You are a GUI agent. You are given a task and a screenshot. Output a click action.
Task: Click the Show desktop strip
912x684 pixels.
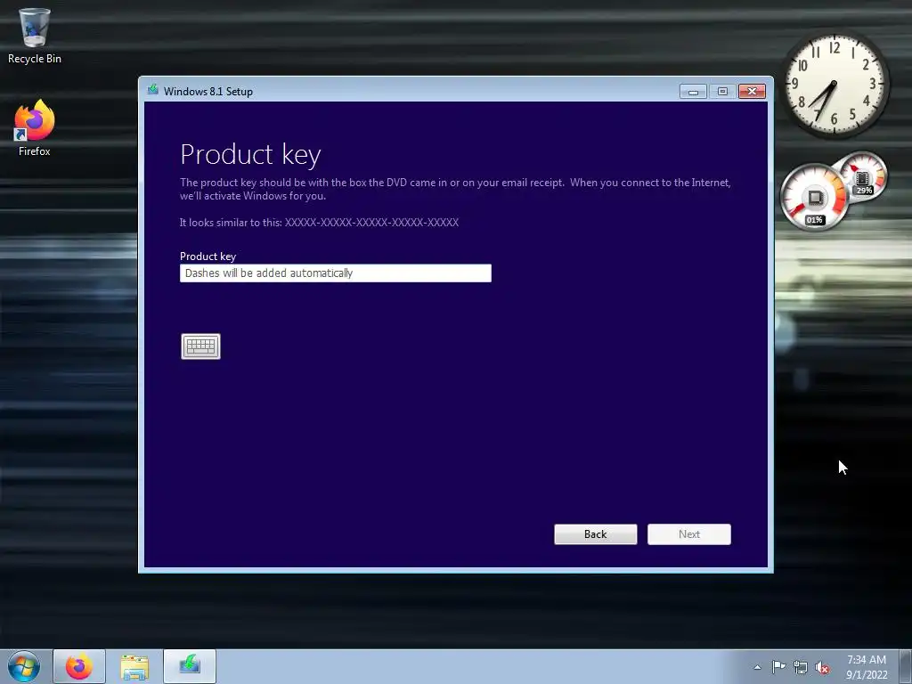point(906,666)
